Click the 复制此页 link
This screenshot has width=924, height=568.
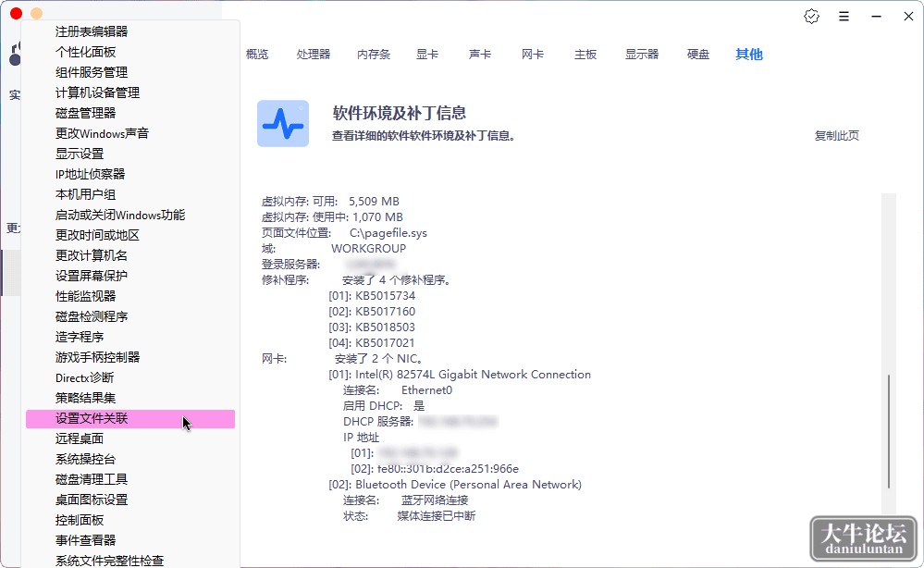click(x=837, y=135)
